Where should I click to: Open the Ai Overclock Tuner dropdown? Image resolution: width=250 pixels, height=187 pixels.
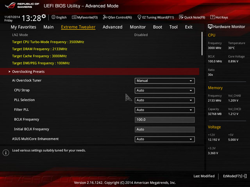[x=165, y=81]
